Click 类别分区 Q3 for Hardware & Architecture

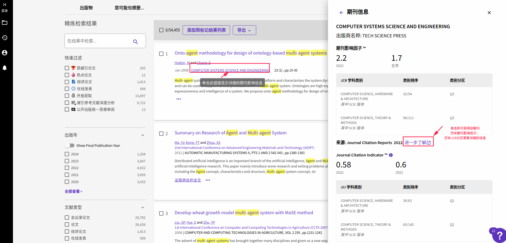[452, 94]
